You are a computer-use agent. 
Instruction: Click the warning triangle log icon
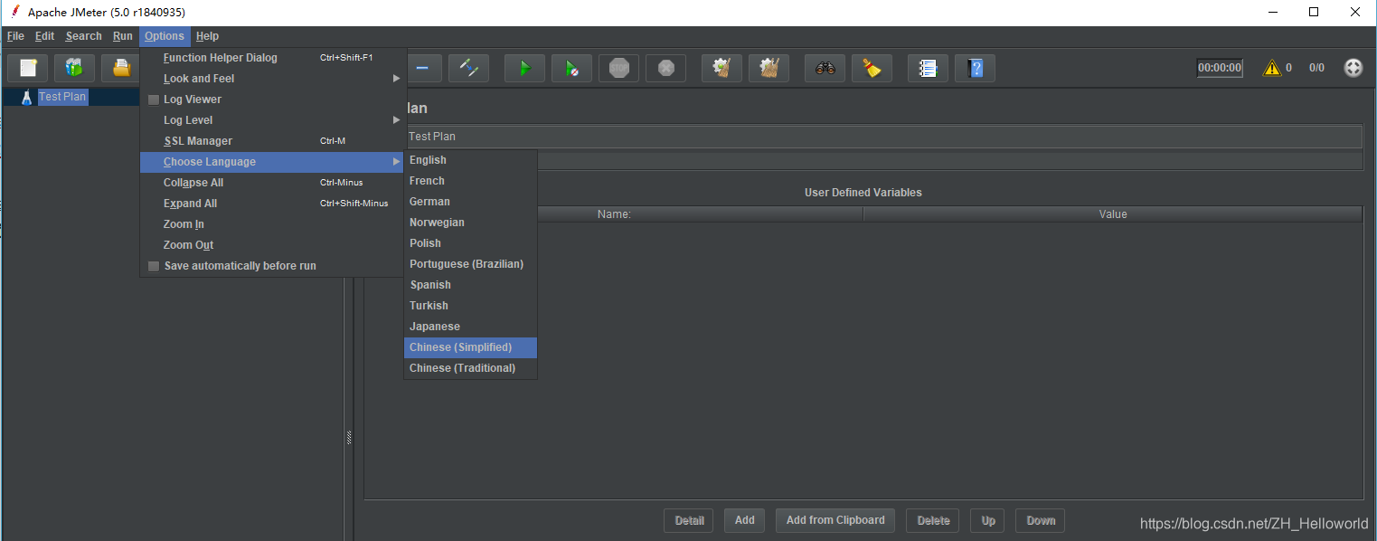(x=1272, y=68)
